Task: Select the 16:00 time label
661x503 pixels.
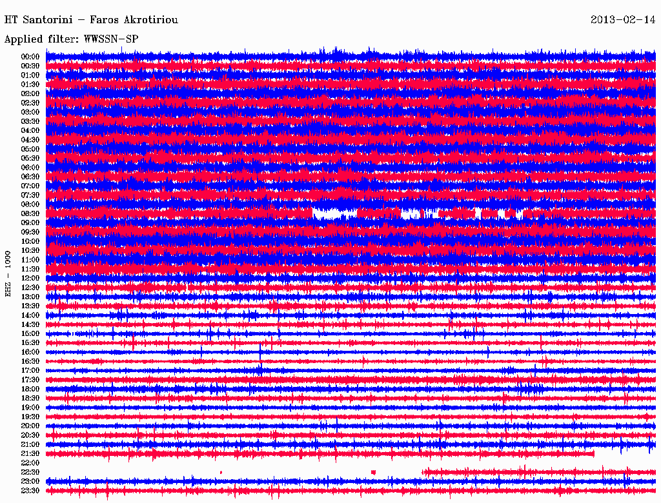Action: [30, 352]
